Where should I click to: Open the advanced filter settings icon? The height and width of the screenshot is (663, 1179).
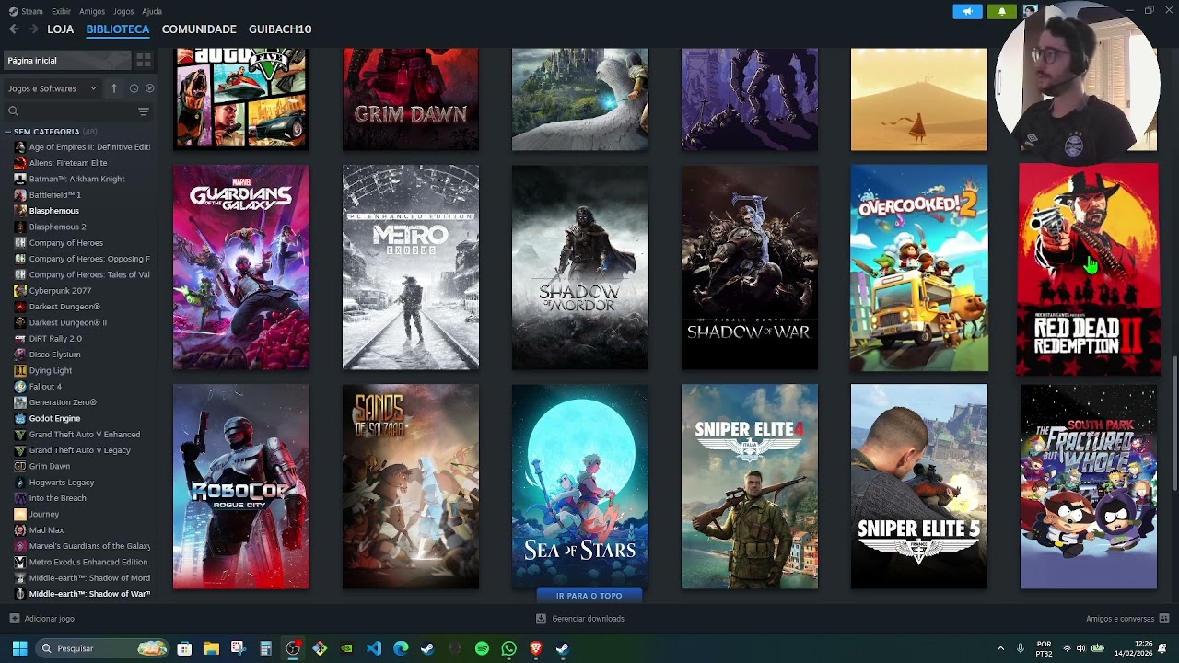coord(144,111)
